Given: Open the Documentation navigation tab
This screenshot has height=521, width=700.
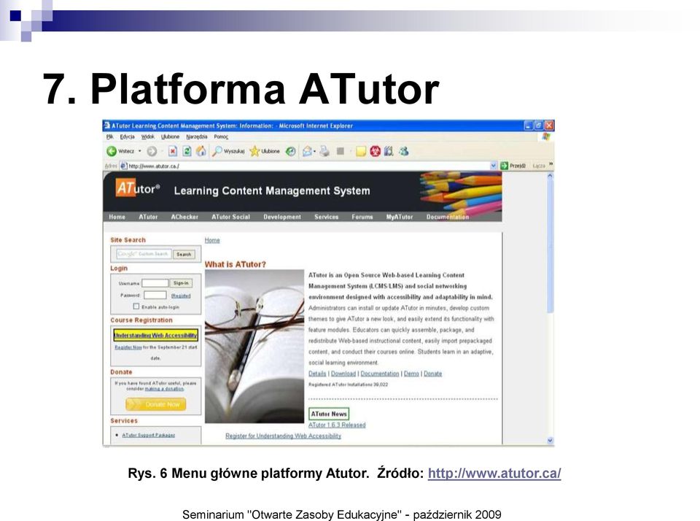Looking at the screenshot, I should (x=447, y=217).
